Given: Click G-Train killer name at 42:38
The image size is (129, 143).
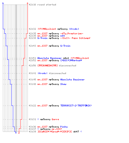Looking at the screenshot, I should point(42,38).
